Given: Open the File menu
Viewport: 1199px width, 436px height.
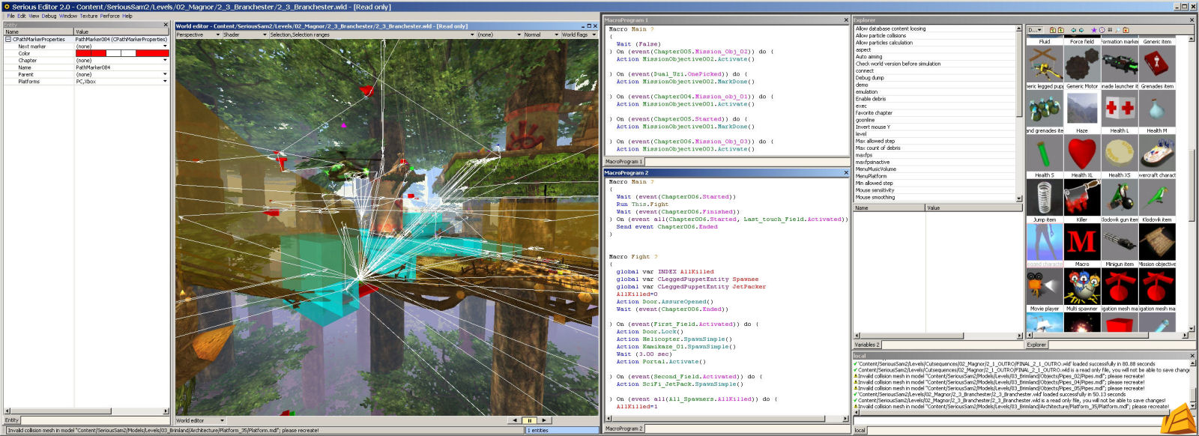Looking at the screenshot, I should (x=10, y=16).
